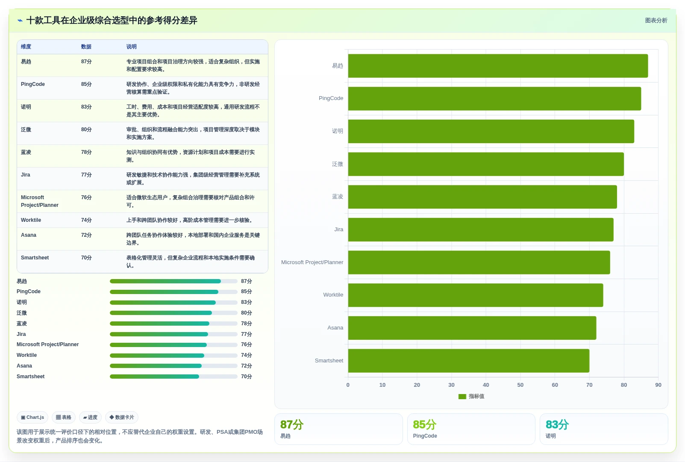Click the 泛微 bar in the chart
685x462 pixels.
486,164
